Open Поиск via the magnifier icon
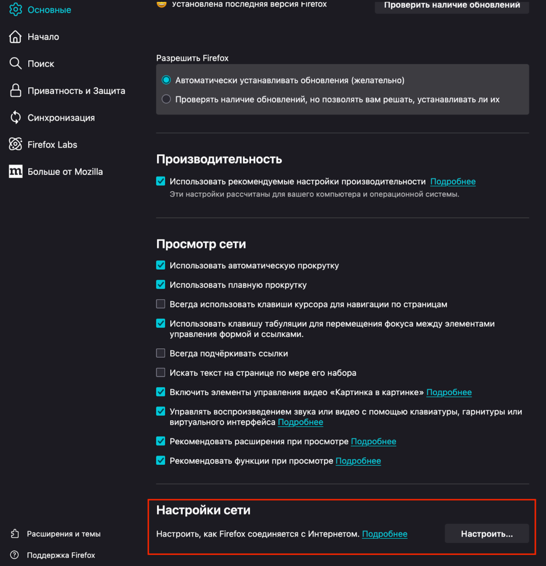The height and width of the screenshot is (566, 546). [x=15, y=64]
